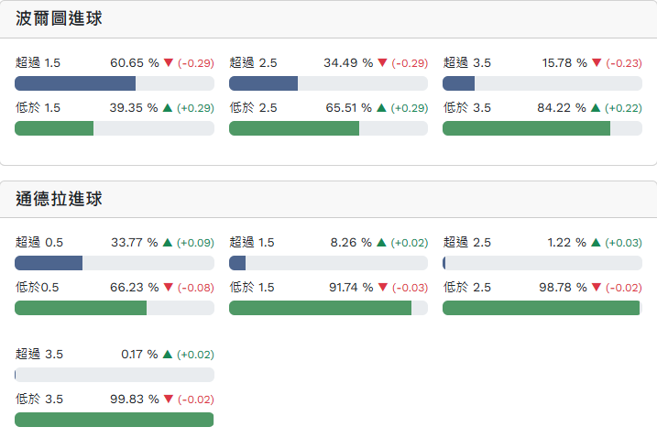This screenshot has width=657, height=438.
Task: Click green up arrow beside 33.77 %
Action: pos(168,243)
